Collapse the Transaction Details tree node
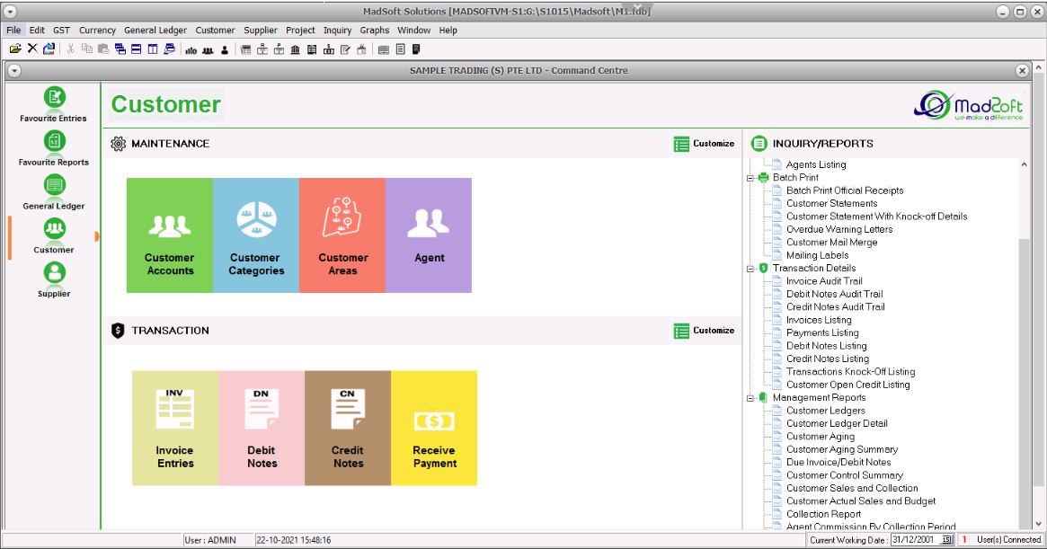1047x549 pixels. (x=750, y=269)
